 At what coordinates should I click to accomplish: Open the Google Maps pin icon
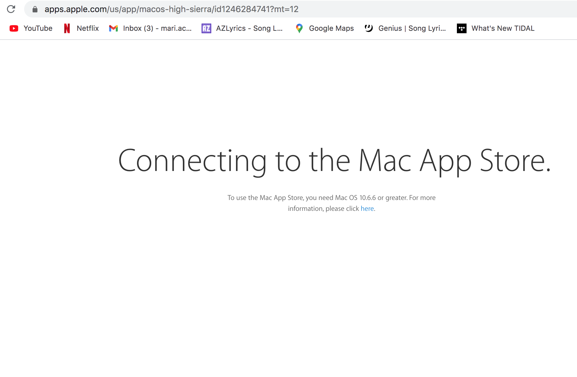(299, 28)
